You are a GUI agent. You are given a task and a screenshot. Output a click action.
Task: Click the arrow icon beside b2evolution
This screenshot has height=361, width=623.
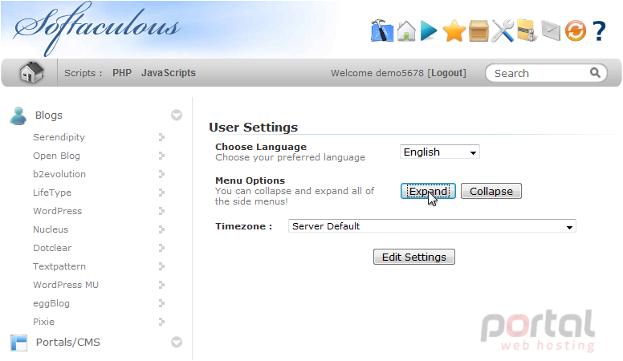pos(161,174)
